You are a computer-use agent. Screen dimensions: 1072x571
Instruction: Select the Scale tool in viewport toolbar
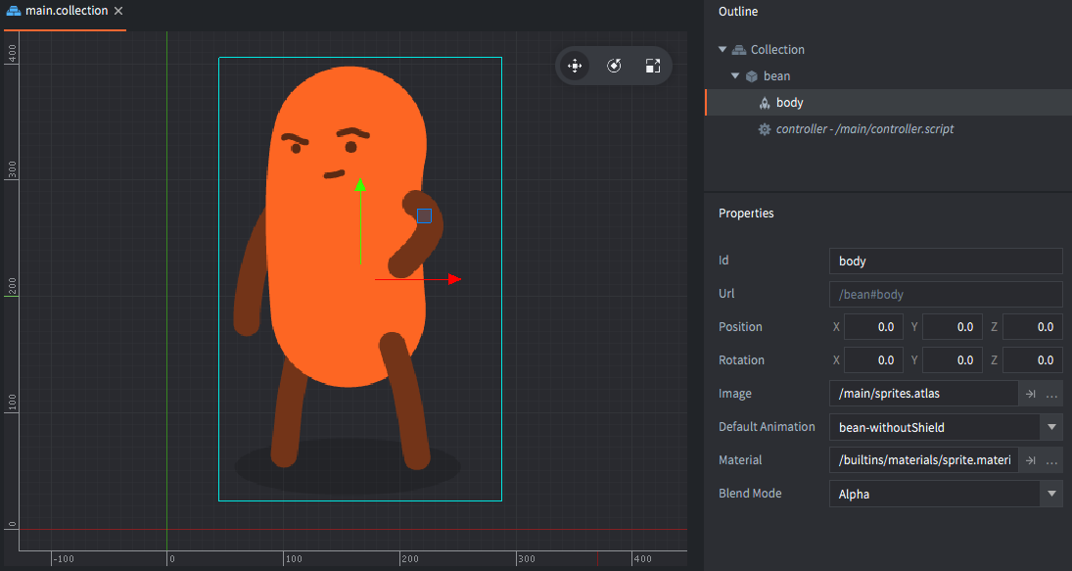(653, 66)
